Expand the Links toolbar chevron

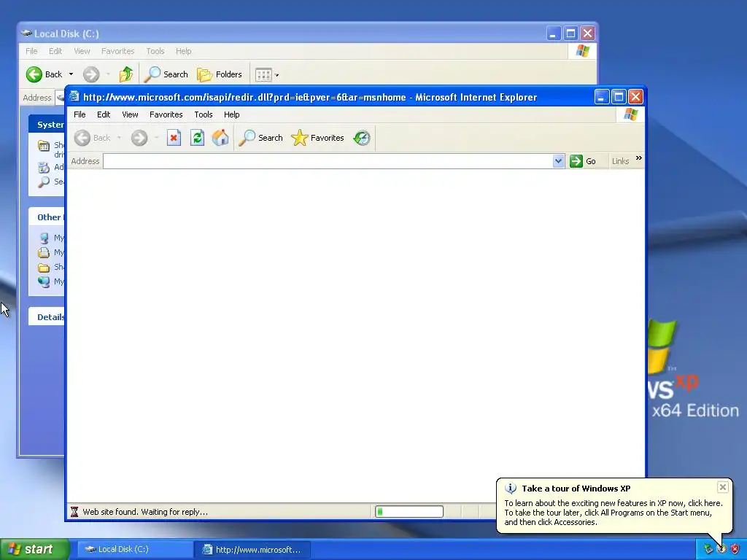[639, 158]
